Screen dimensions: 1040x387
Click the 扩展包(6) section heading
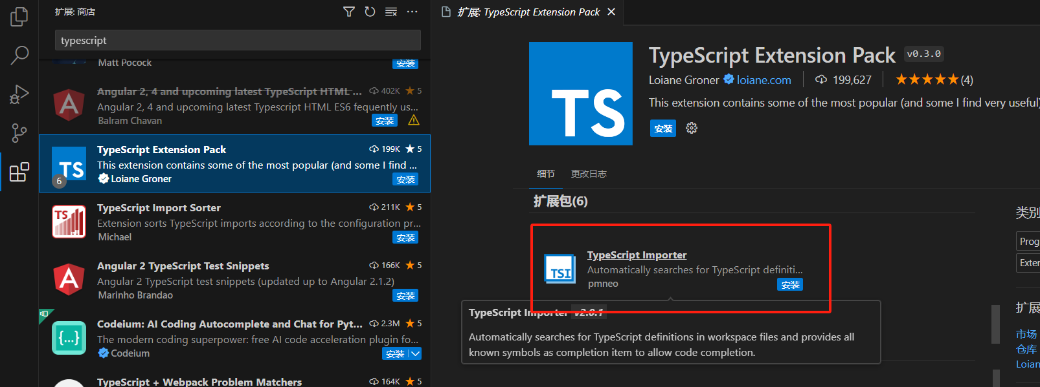coord(560,201)
